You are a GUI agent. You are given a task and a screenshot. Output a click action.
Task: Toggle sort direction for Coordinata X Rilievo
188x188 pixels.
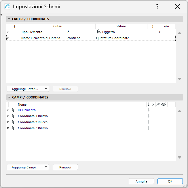(x=149, y=116)
